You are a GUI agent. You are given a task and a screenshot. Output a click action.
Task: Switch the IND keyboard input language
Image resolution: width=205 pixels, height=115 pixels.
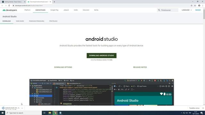(190, 113)
